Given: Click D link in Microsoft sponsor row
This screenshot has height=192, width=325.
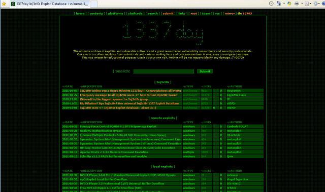Looking at the screenshot, I should click(221, 99).
